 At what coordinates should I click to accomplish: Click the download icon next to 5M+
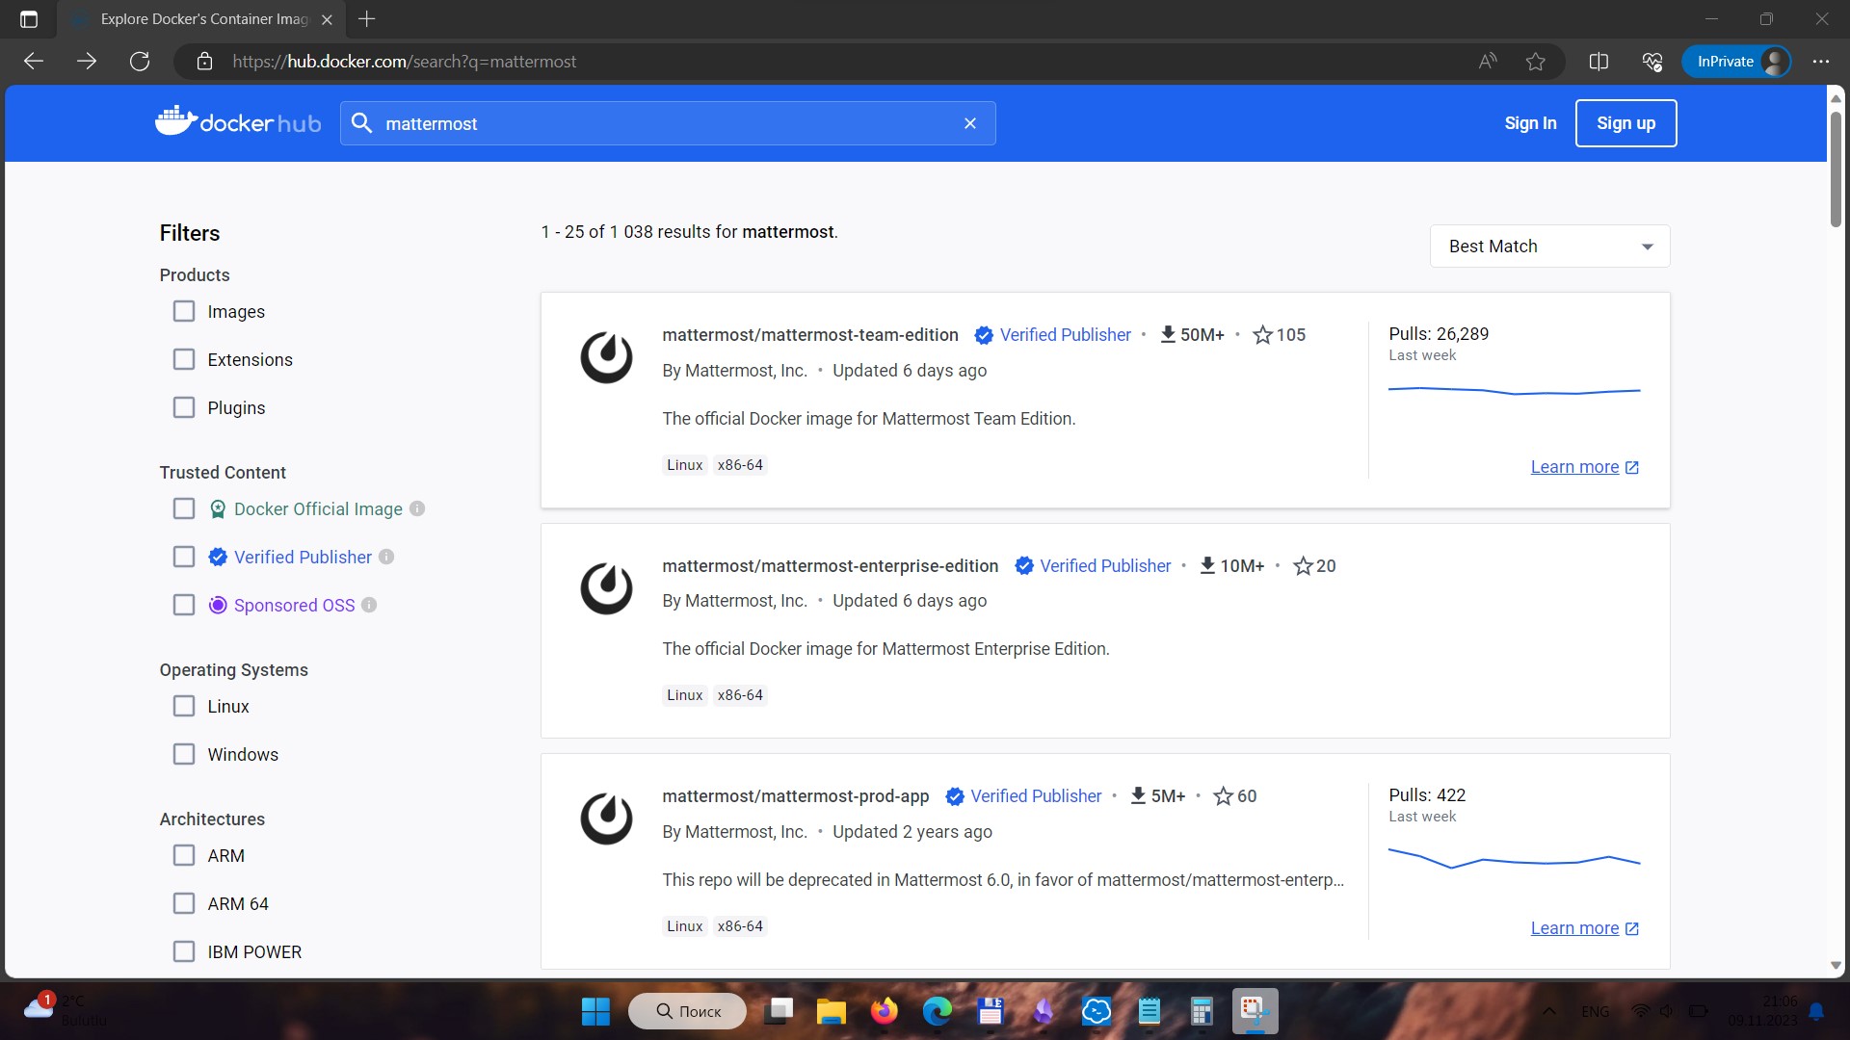[x=1138, y=795]
